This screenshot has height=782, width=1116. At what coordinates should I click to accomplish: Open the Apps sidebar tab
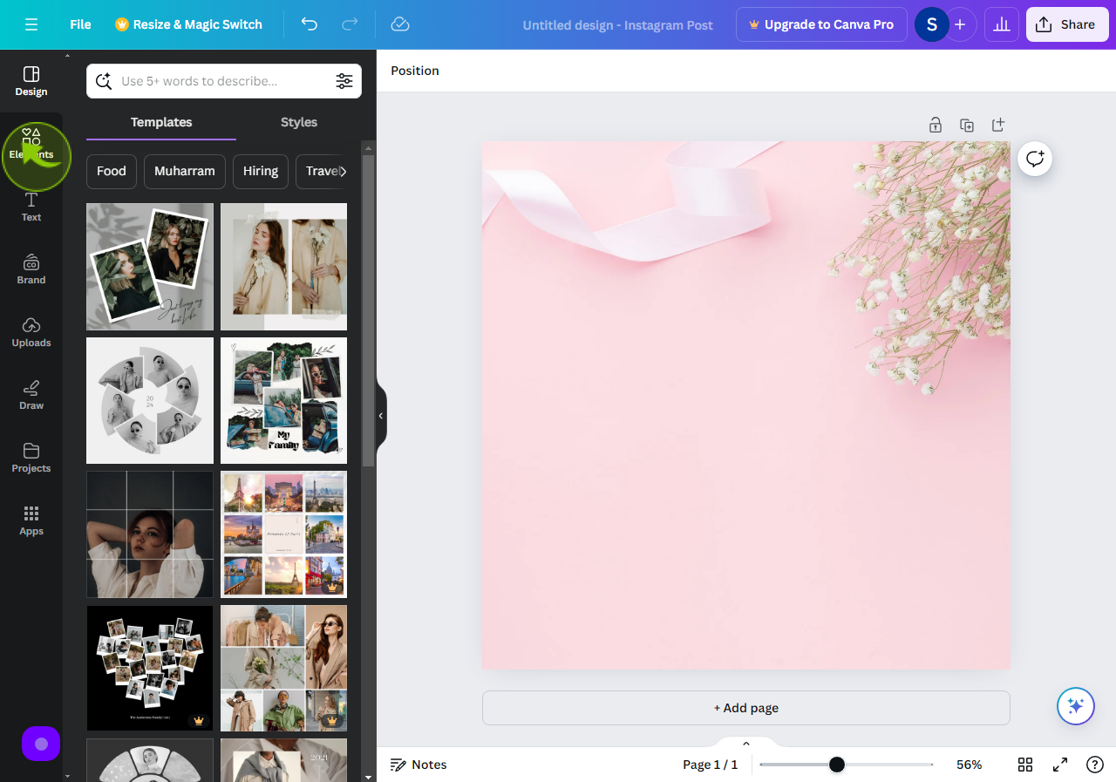[31, 520]
